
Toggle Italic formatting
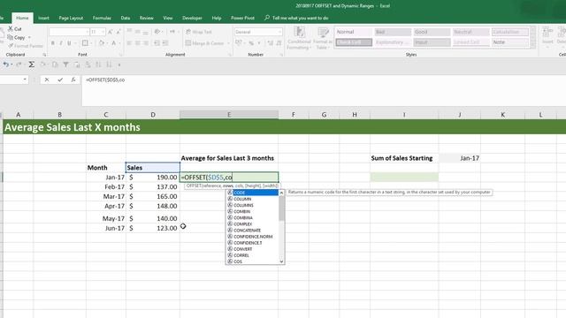pos(61,43)
